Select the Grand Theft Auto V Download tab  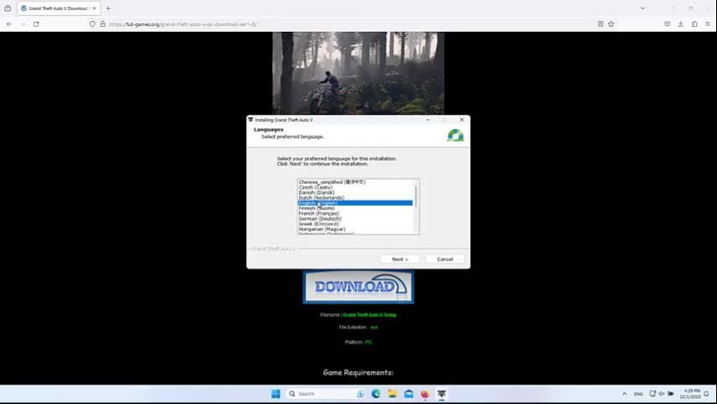click(x=59, y=8)
